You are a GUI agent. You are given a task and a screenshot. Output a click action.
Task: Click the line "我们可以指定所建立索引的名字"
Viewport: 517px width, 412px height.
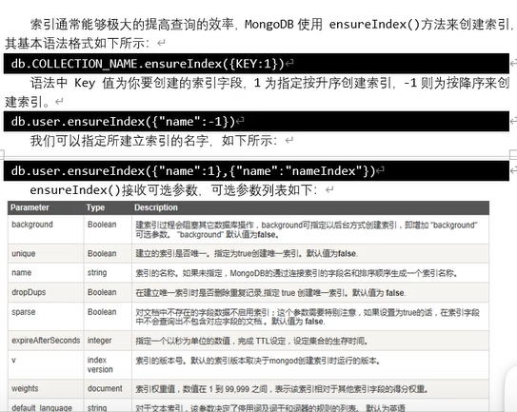tap(153, 141)
